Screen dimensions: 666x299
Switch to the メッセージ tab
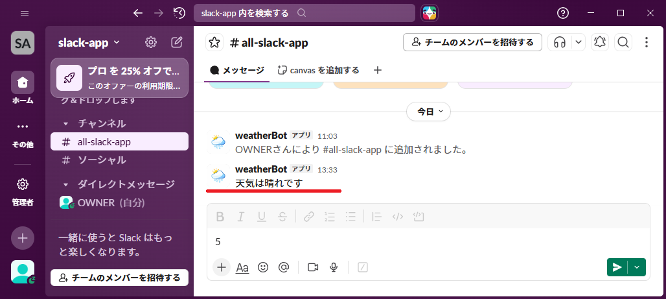pyautogui.click(x=237, y=70)
